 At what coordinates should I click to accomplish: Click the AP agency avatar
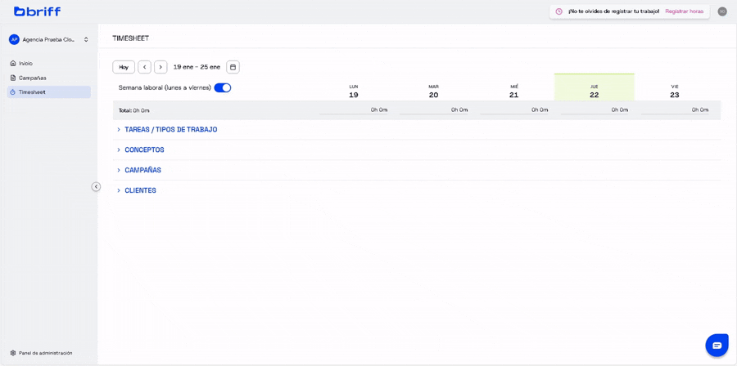pos(14,40)
